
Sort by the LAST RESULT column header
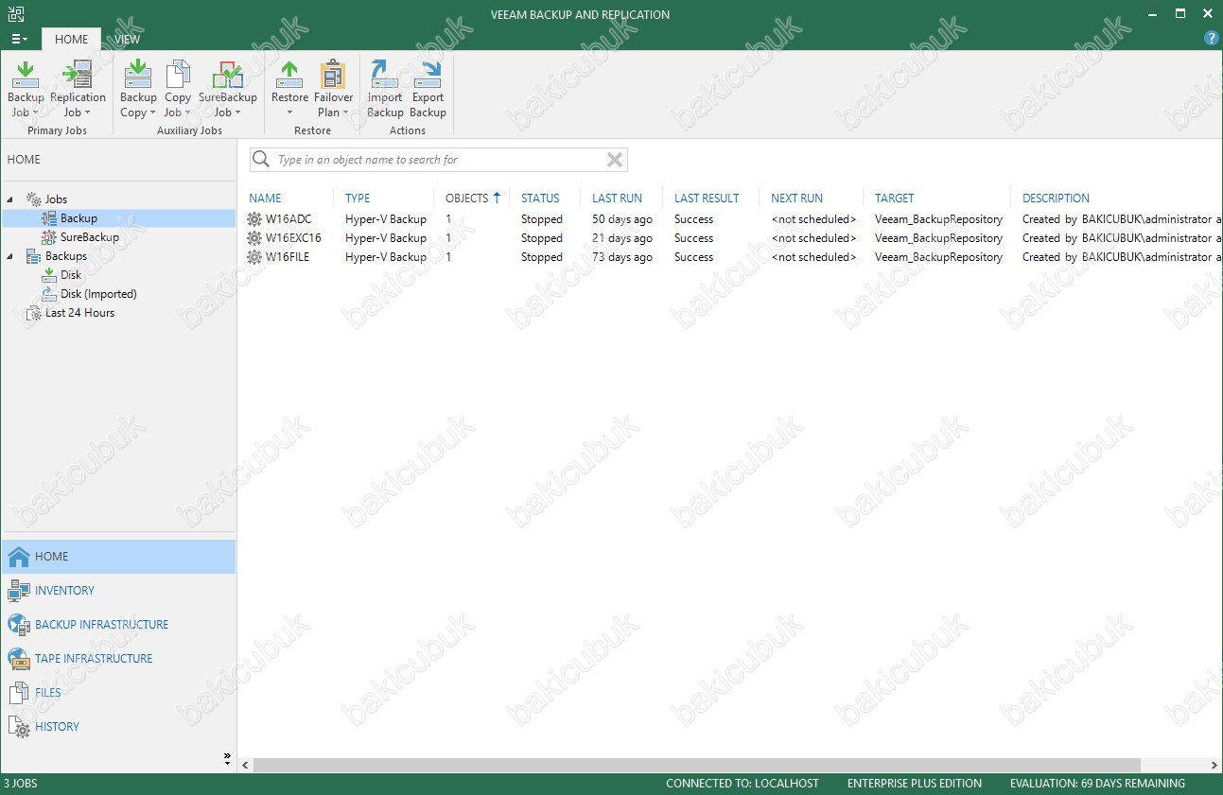coord(707,199)
